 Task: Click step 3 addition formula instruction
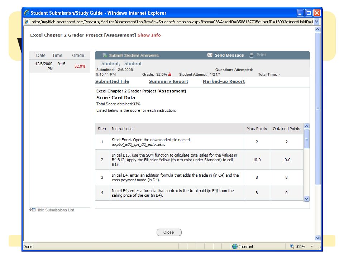(x=175, y=177)
